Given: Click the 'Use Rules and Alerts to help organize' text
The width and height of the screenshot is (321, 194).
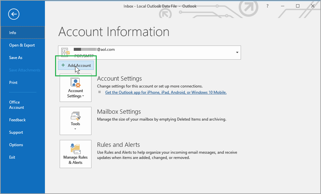Looking at the screenshot, I should point(167,155).
